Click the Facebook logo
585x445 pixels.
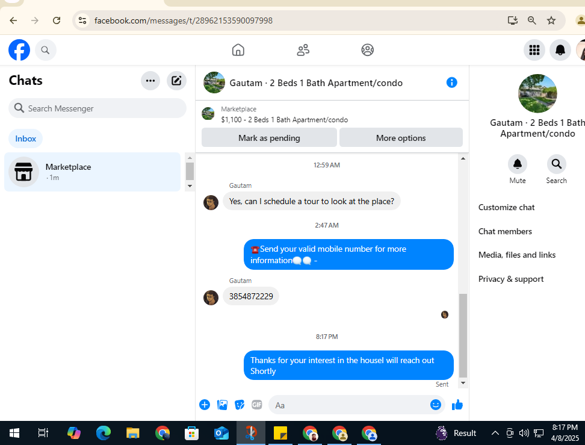point(19,49)
